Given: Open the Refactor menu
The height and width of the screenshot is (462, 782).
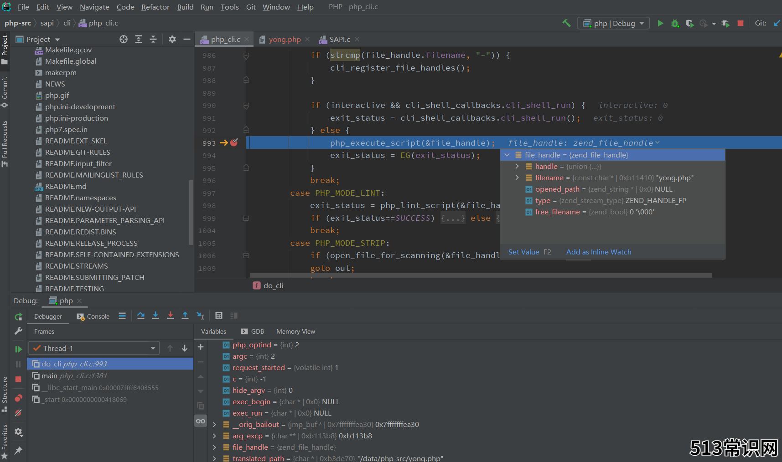Looking at the screenshot, I should [155, 7].
